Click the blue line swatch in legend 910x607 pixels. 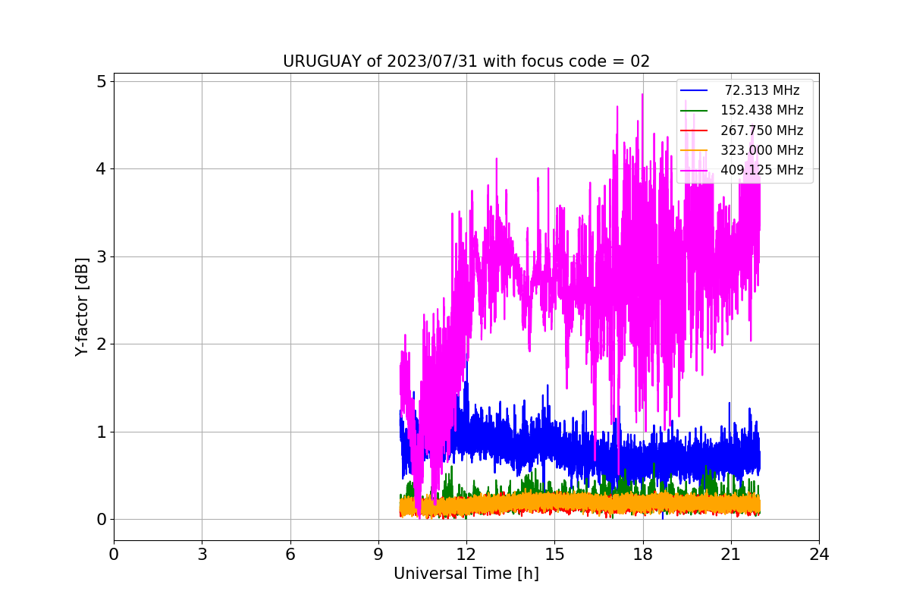694,91
